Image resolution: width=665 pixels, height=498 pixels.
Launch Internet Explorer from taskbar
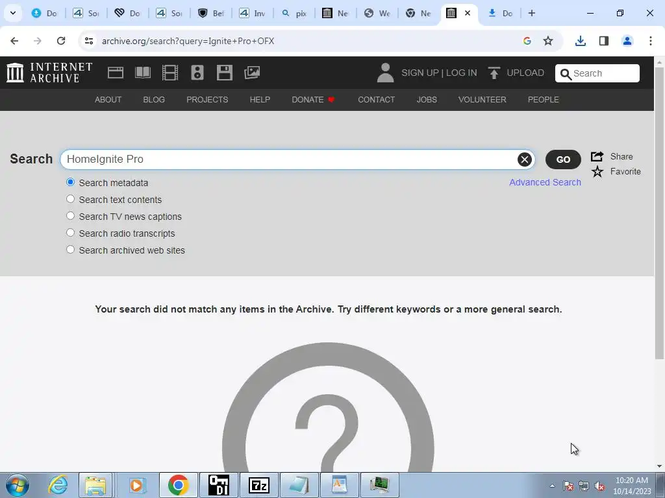click(x=57, y=485)
